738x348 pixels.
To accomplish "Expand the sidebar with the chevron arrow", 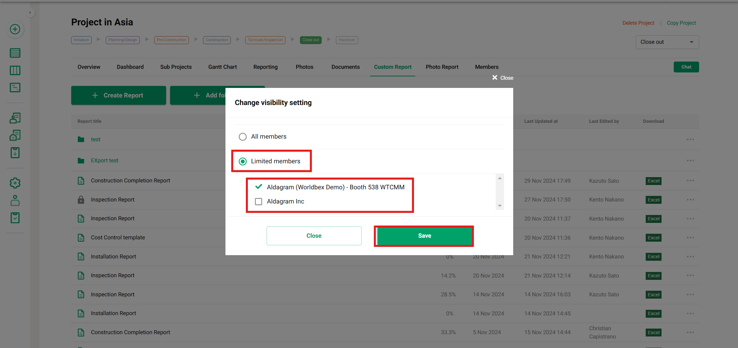I will (30, 13).
